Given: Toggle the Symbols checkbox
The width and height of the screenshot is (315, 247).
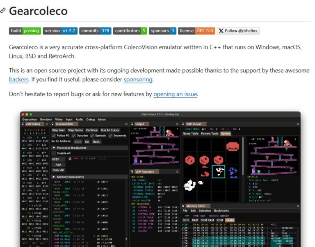Looking at the screenshot, I should 92,136.
